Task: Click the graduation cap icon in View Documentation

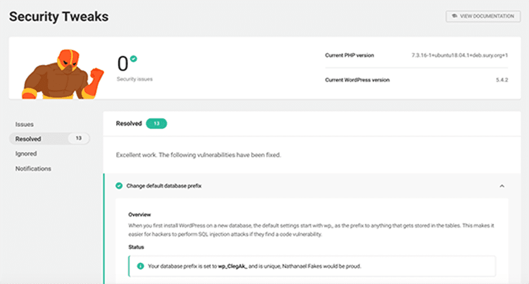Action: [455, 16]
